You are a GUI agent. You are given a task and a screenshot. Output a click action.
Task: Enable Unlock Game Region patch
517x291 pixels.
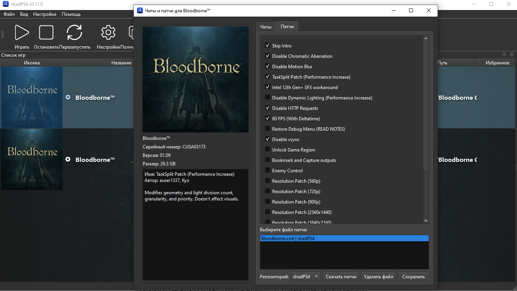[268, 150]
